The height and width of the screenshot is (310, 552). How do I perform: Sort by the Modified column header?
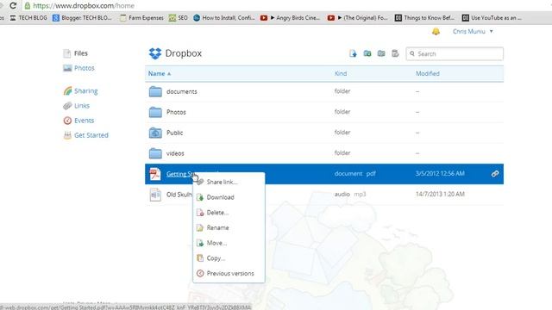click(x=428, y=73)
